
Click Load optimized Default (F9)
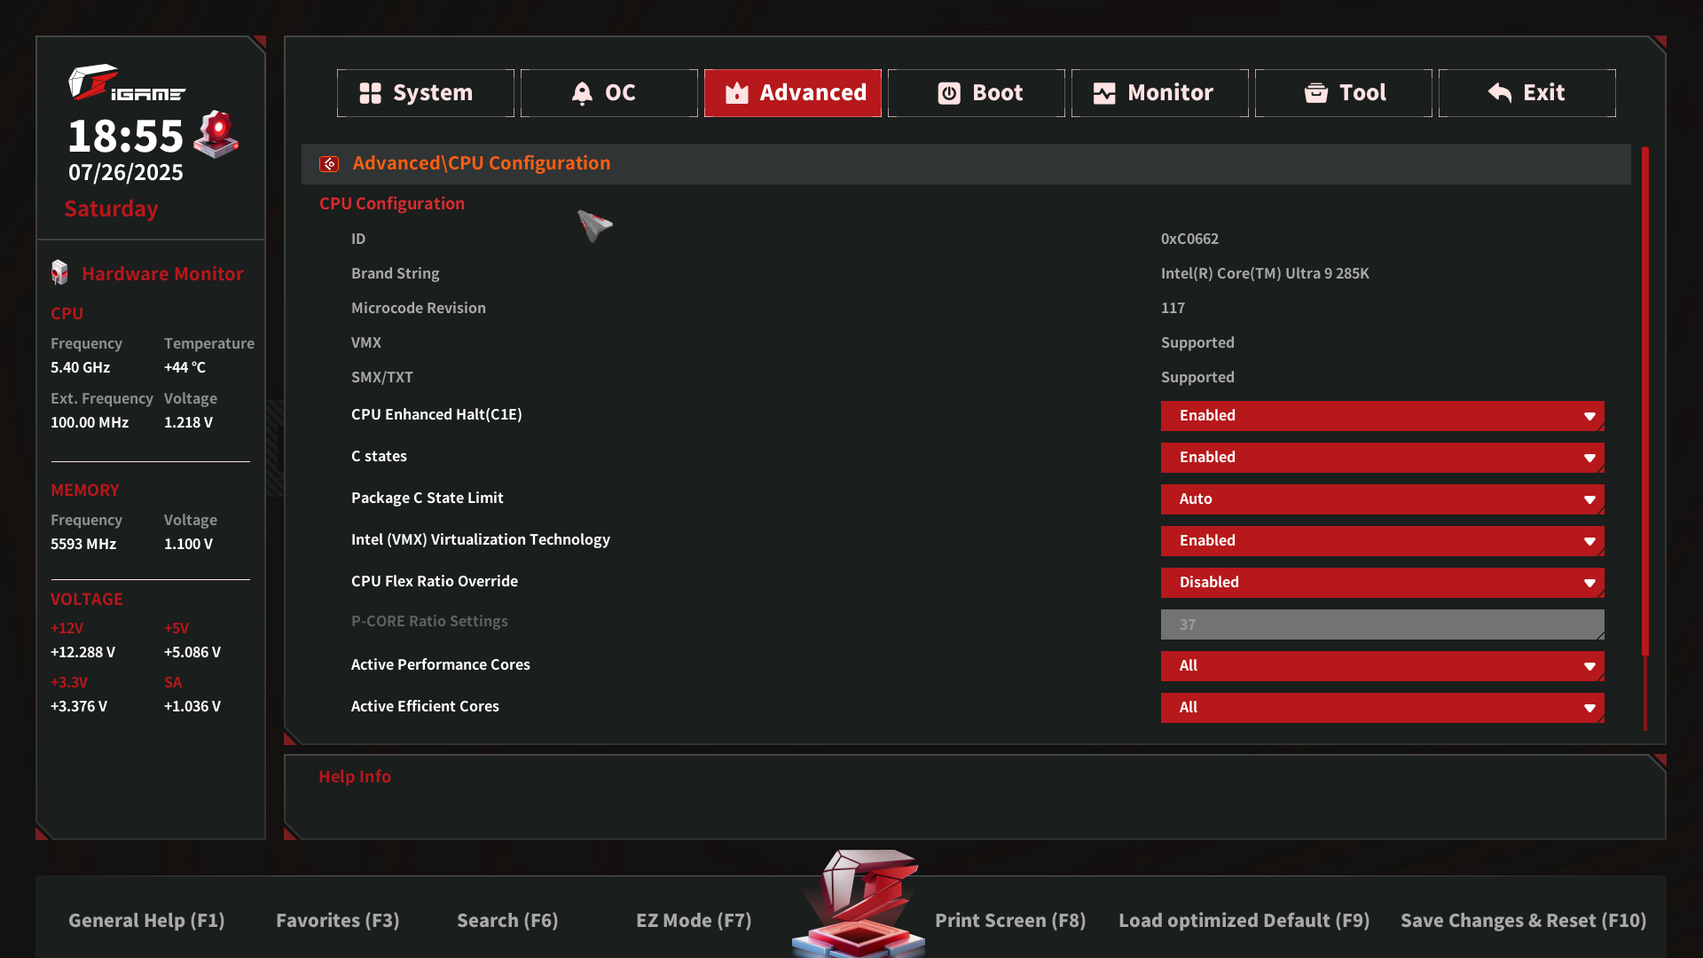click(1244, 921)
